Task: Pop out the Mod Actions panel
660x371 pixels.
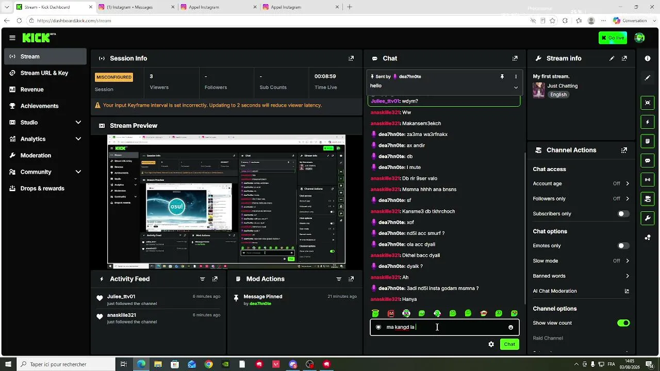Action: point(351,279)
